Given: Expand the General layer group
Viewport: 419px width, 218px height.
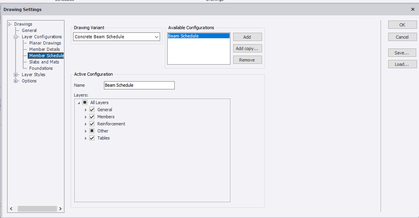Looking at the screenshot, I should [85, 110].
